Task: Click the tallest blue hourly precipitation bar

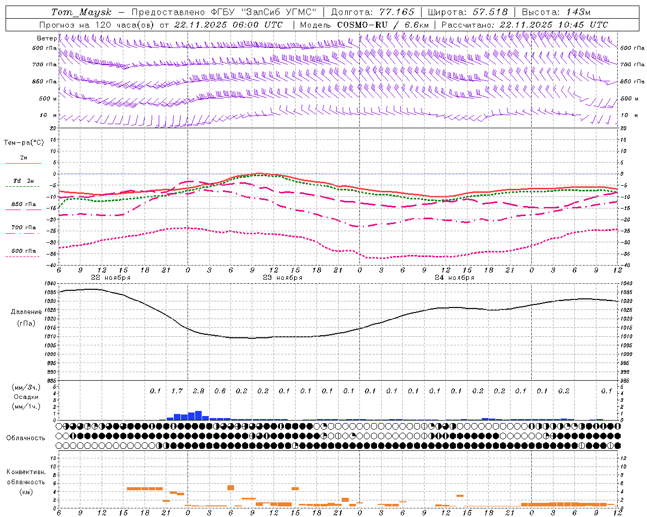Action: (198, 416)
